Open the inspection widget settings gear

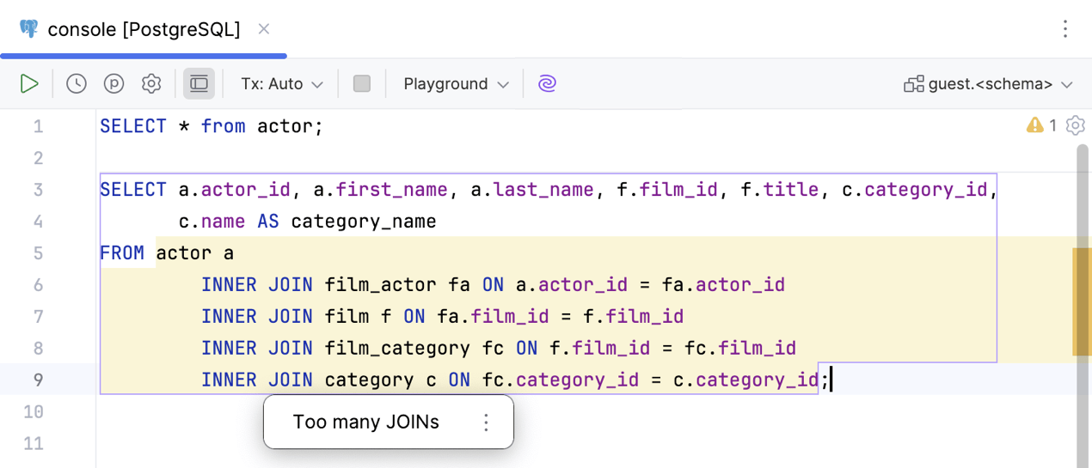click(x=1075, y=125)
